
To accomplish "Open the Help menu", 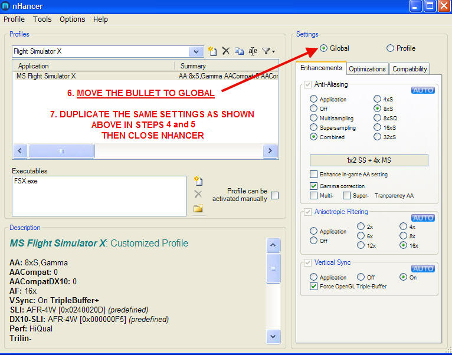I will (x=100, y=19).
